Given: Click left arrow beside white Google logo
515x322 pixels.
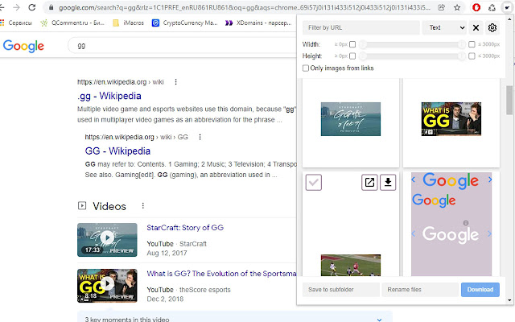Looking at the screenshot, I should click(x=413, y=233).
